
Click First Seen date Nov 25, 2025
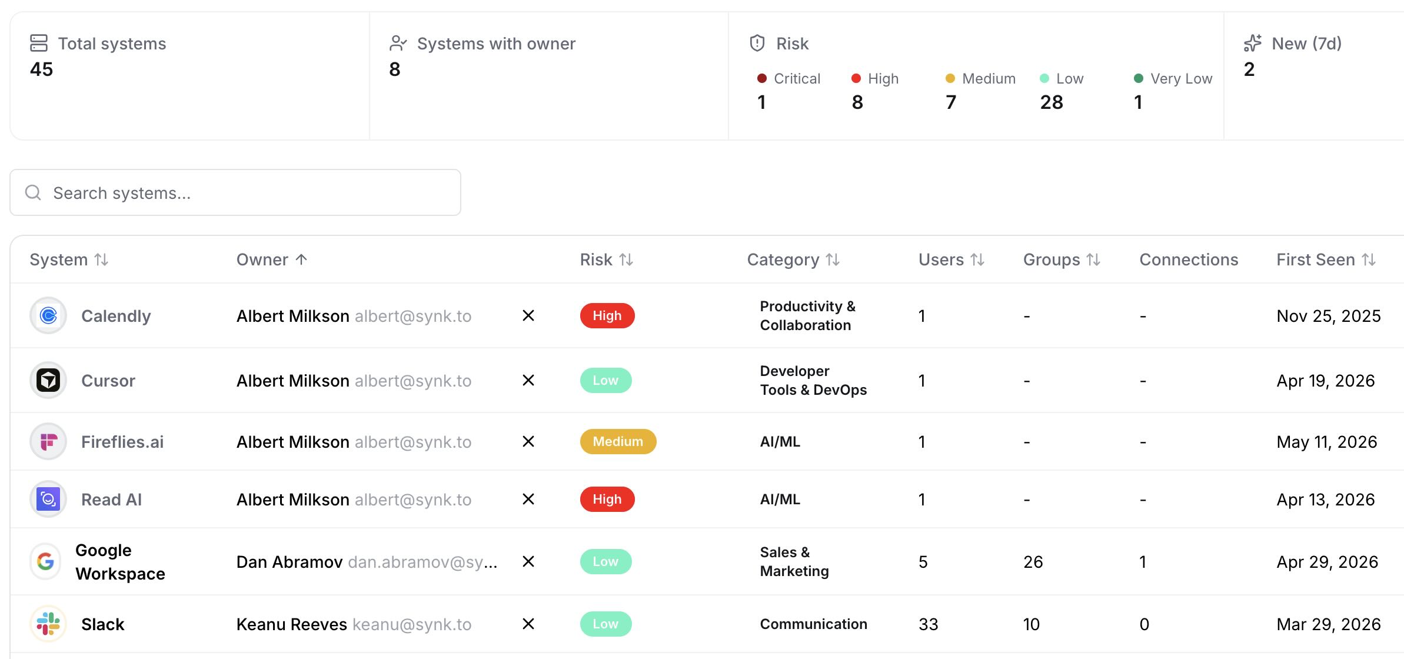click(1328, 316)
